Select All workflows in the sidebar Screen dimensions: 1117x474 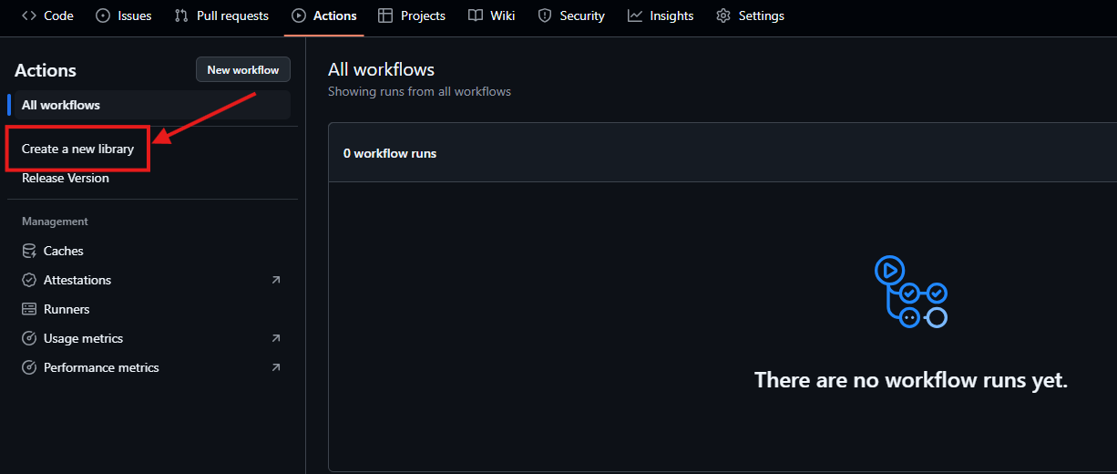152,105
